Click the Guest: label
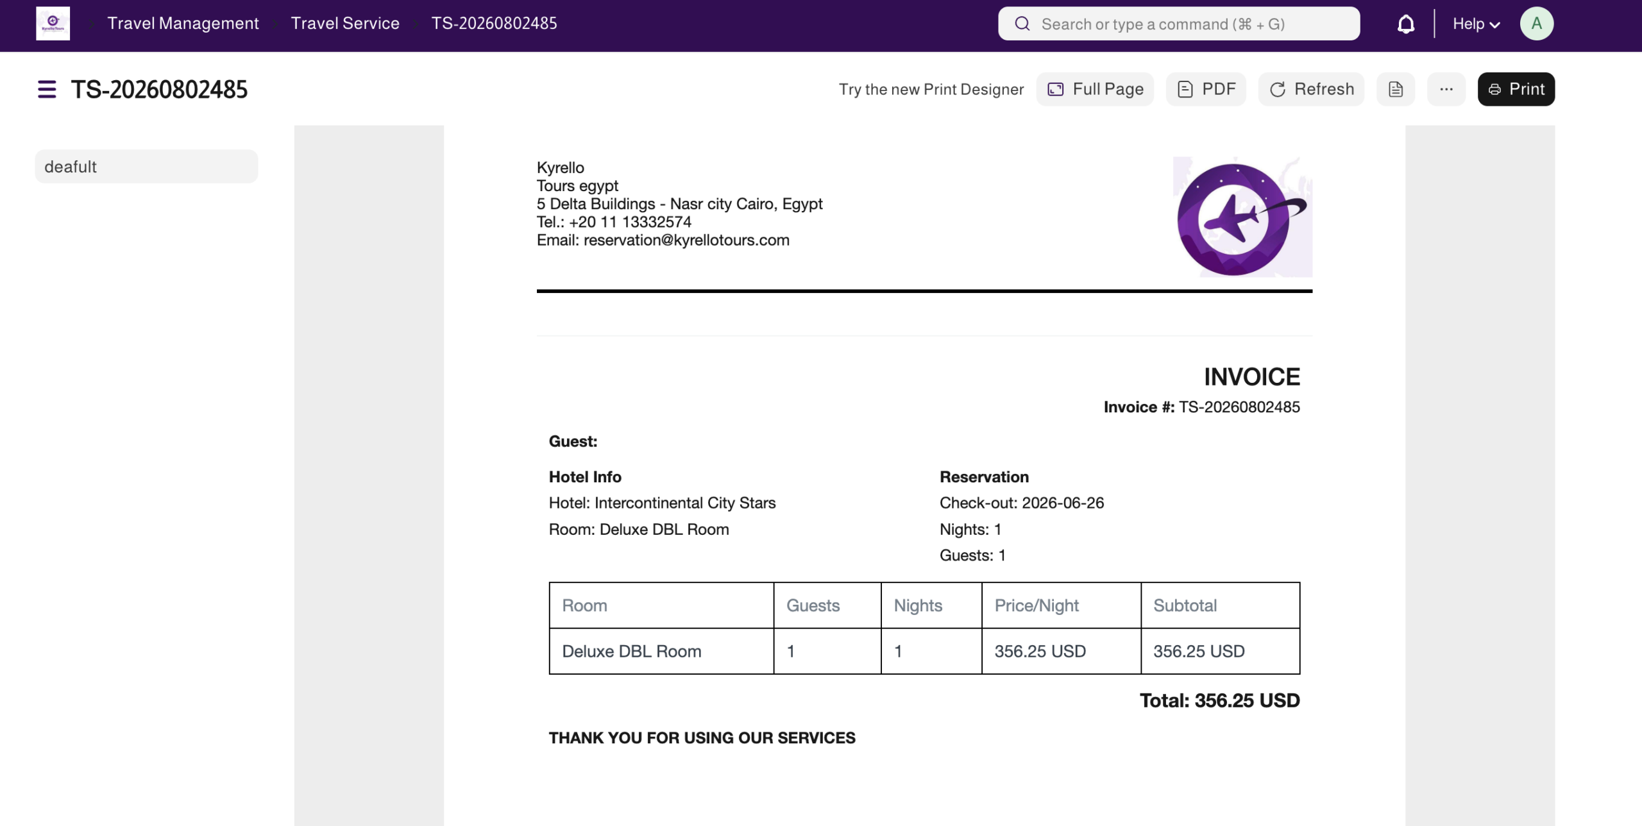 pyautogui.click(x=573, y=441)
